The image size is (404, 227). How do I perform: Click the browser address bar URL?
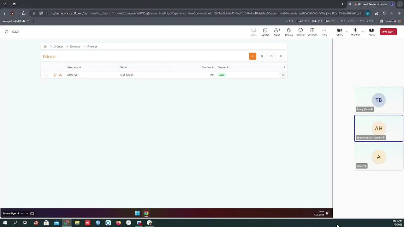(x=204, y=13)
